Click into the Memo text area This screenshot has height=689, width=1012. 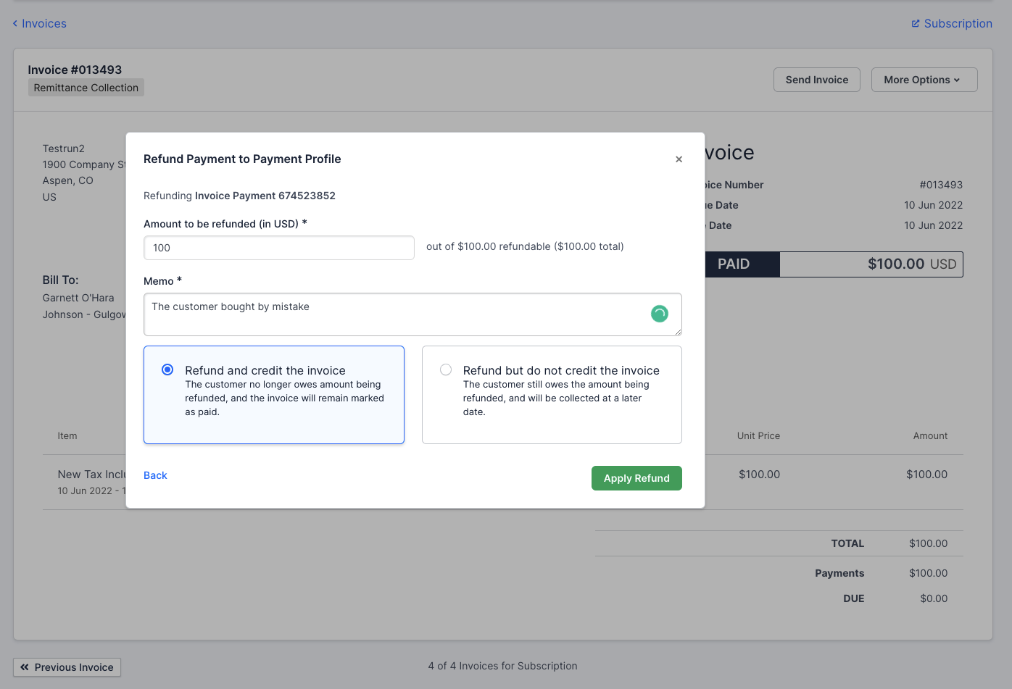[391, 314]
